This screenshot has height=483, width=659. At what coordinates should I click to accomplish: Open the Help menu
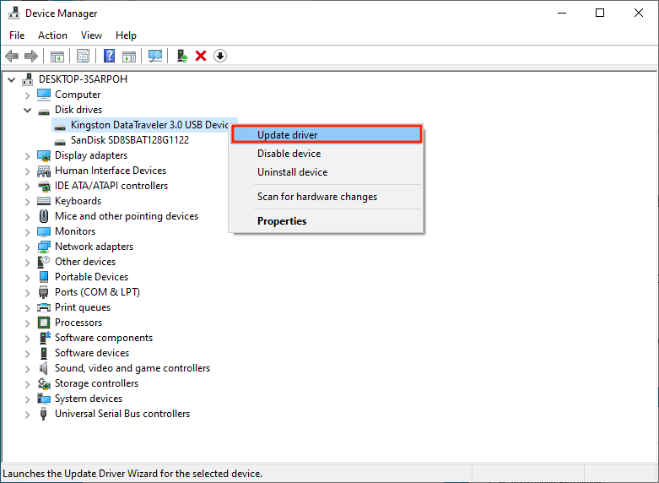pyautogui.click(x=126, y=35)
